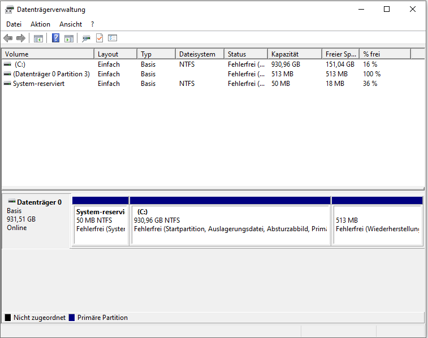Click drive icon beside Datenträger 0 Partition 3
428x338 pixels.
7,74
